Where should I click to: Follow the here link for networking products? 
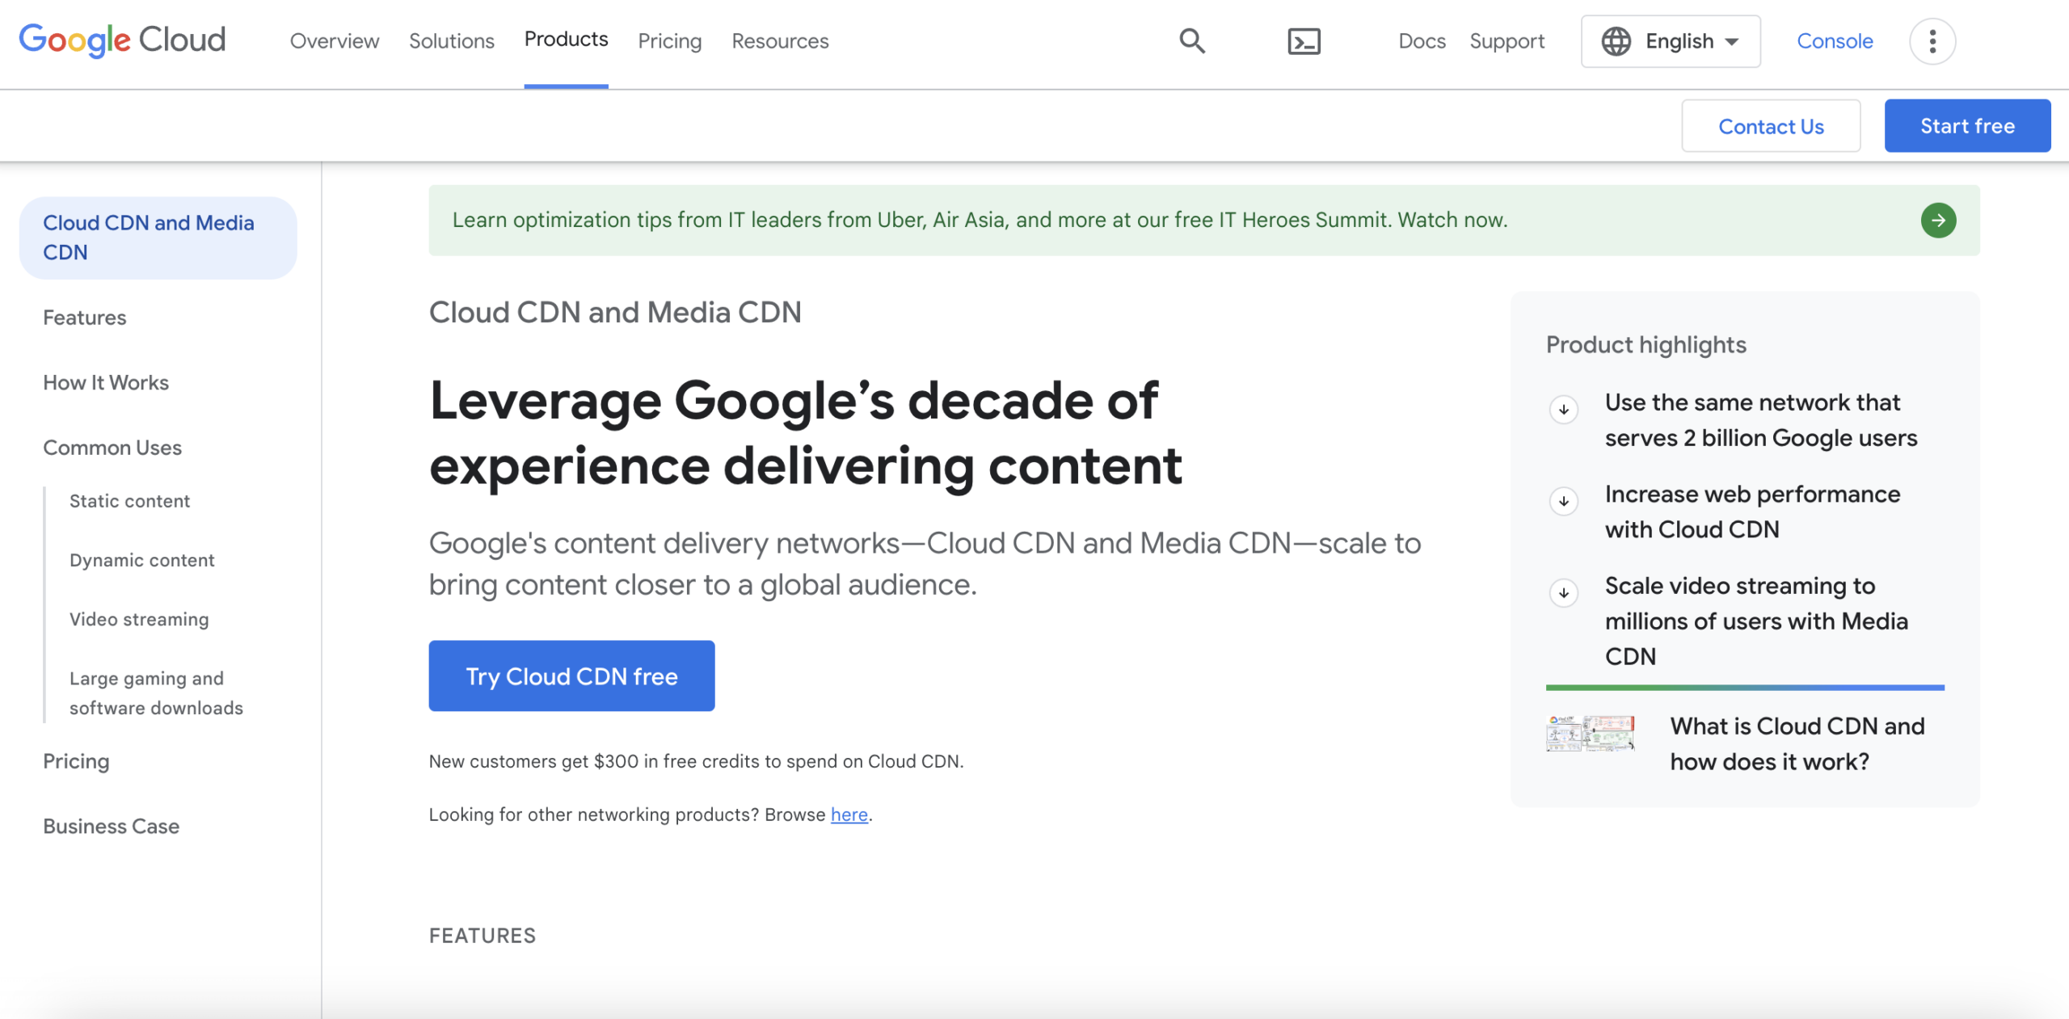(x=849, y=815)
